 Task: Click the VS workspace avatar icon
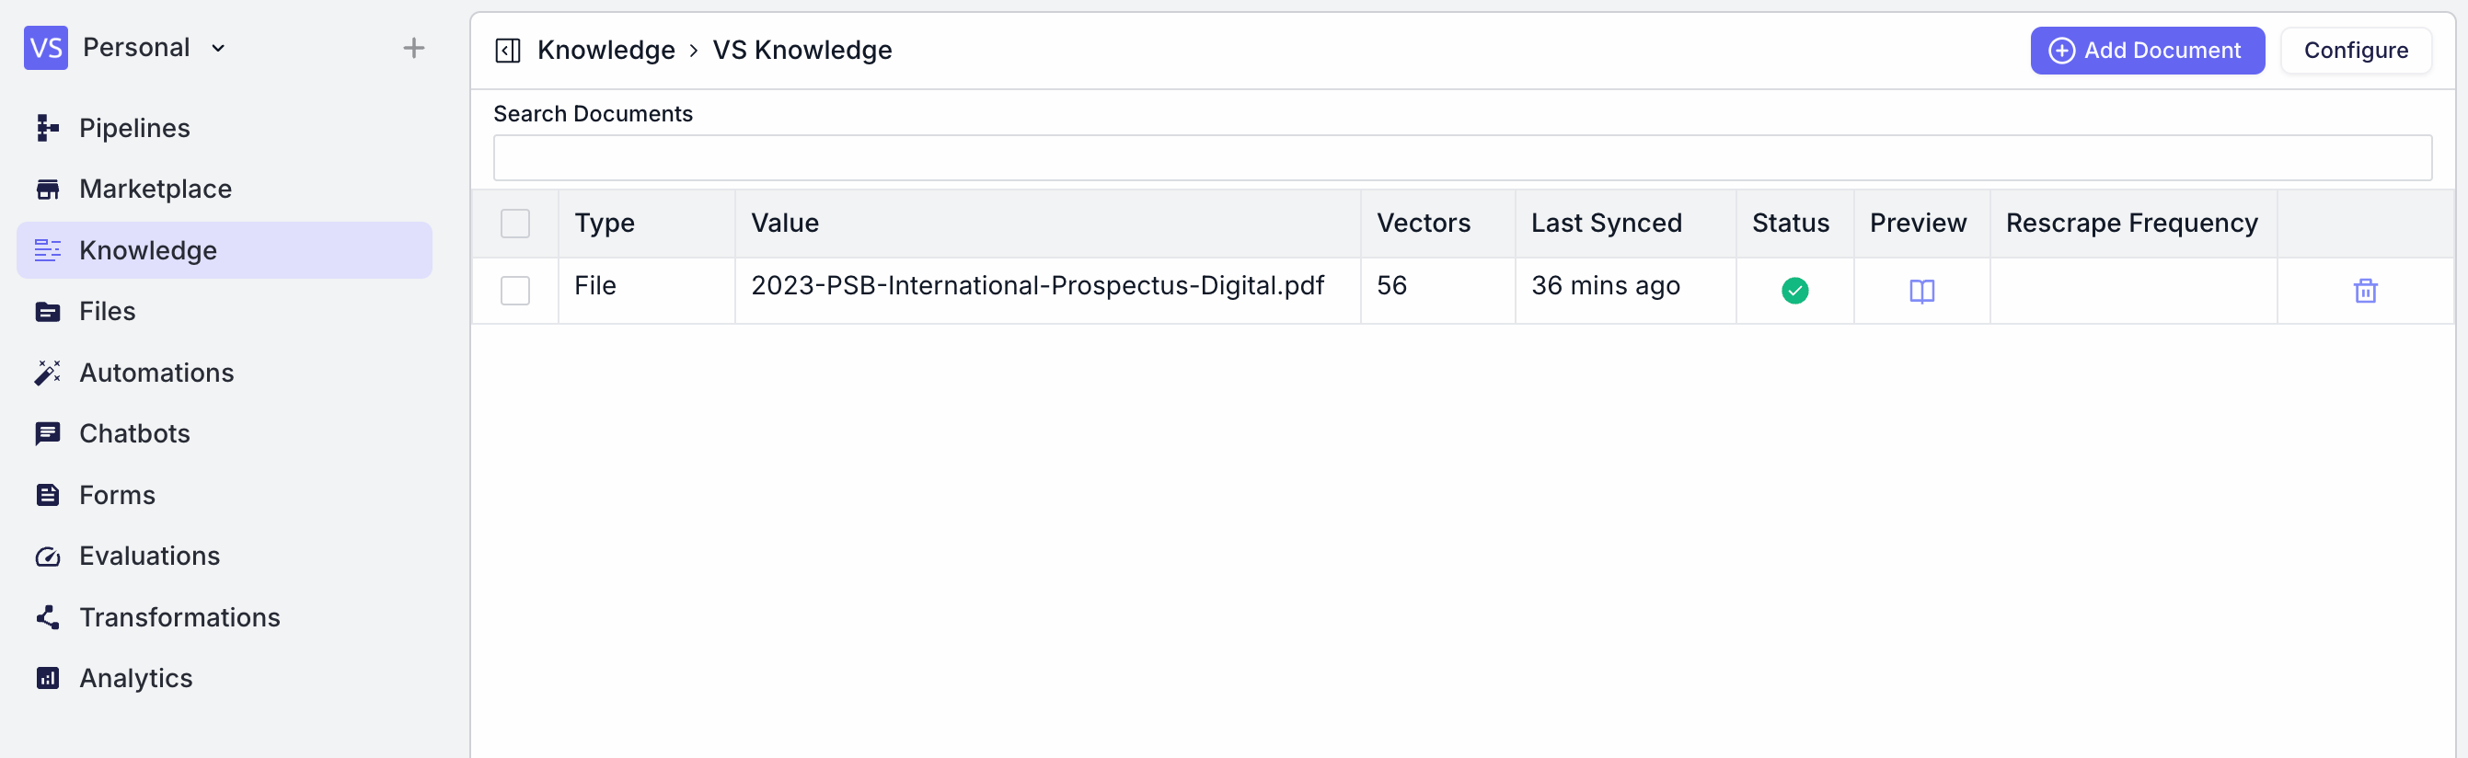[x=45, y=48]
